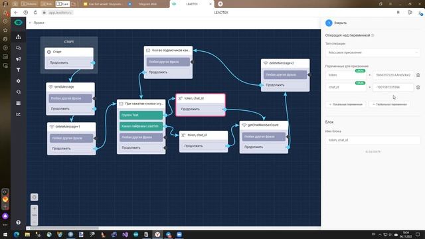Go back in the browser

tap(16, 13)
